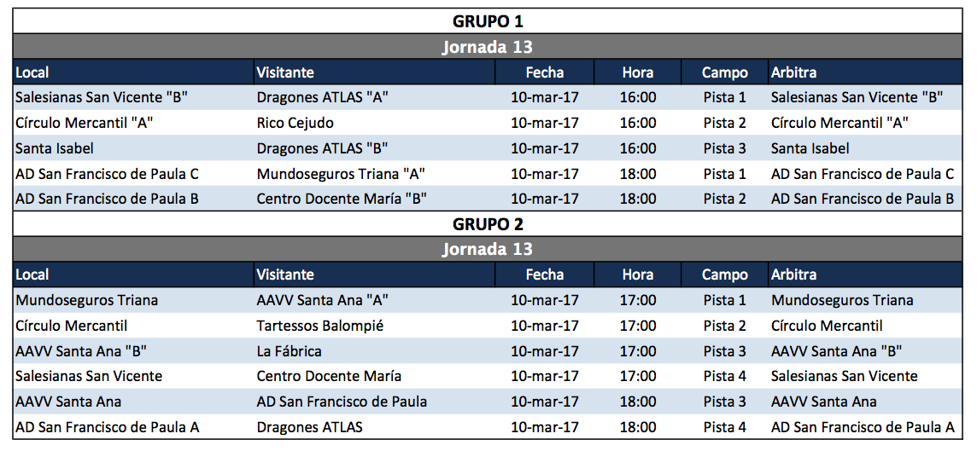Select the Centro Docente María "B" cell

point(342,199)
